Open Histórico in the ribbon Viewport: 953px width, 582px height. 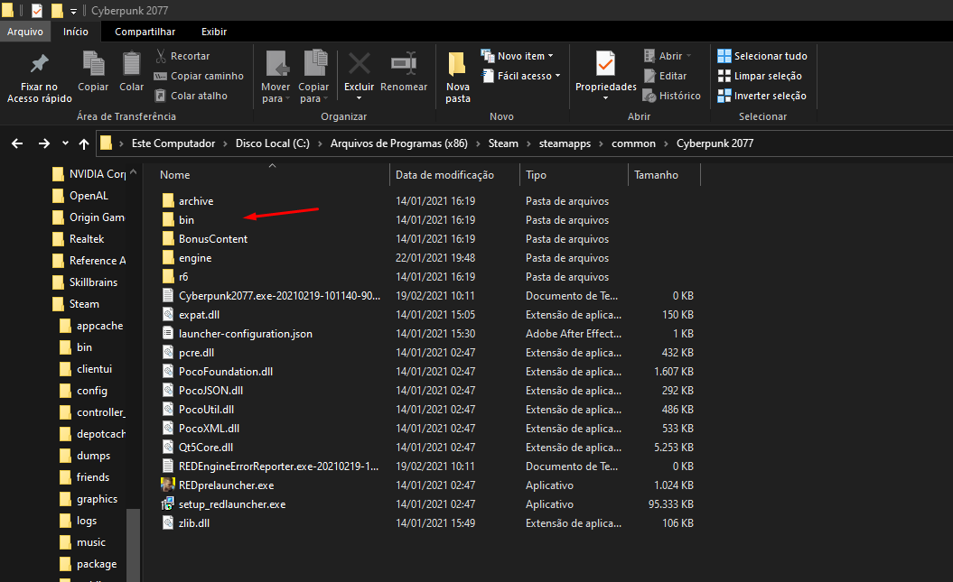(x=671, y=96)
